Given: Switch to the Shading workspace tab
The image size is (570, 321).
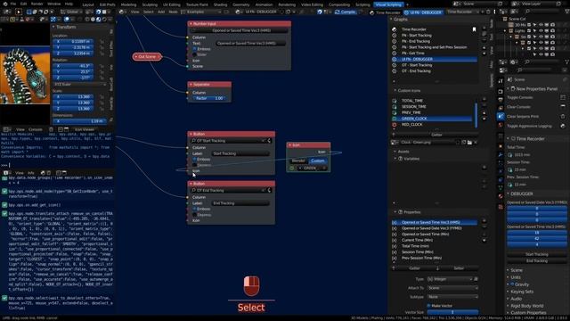Looking at the screenshot, I should pos(220,4).
